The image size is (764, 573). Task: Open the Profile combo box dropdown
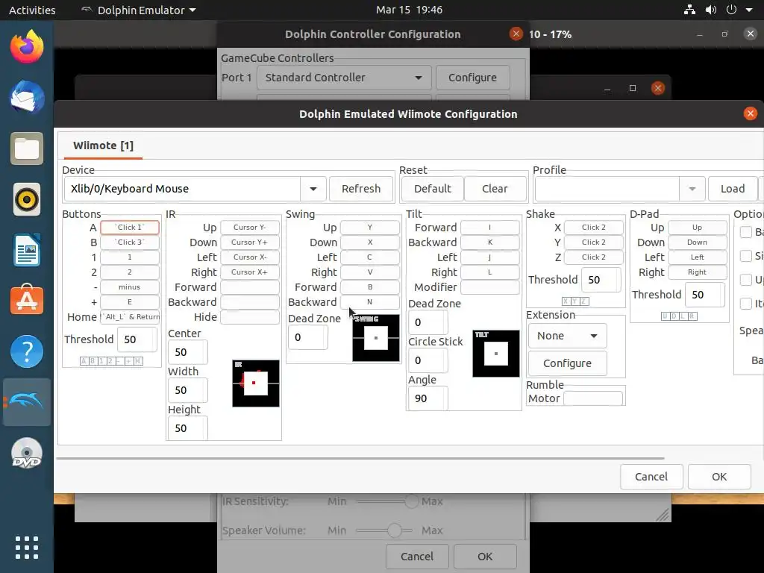[x=692, y=189]
